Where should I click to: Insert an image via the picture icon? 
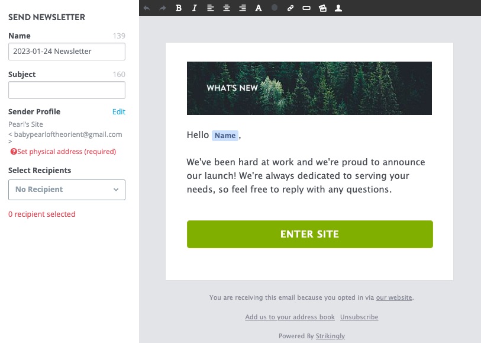click(322, 8)
